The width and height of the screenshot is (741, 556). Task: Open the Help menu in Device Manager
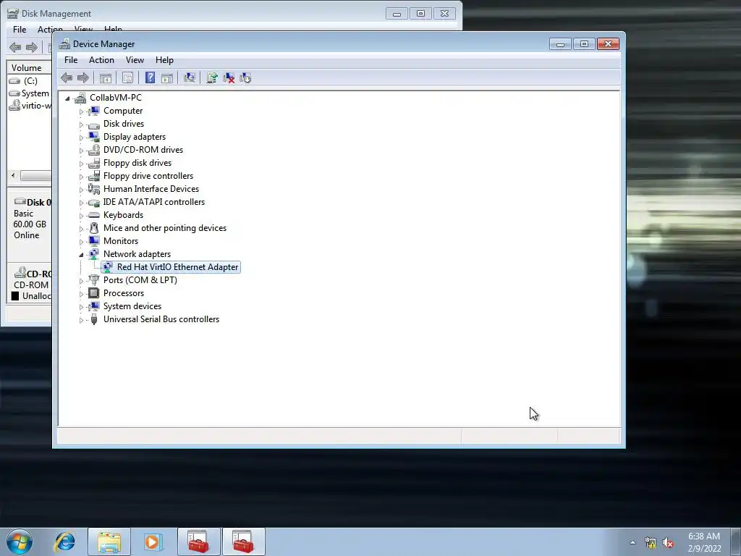click(164, 60)
